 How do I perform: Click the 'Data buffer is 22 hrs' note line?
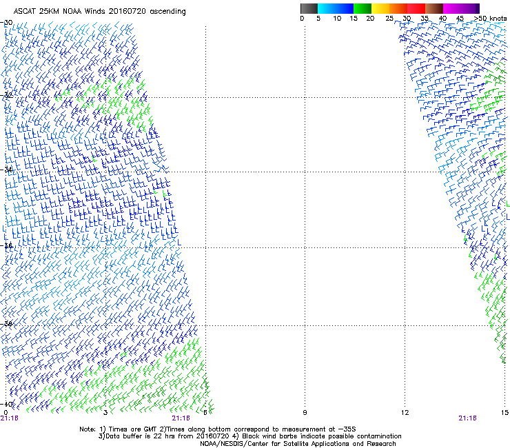click(x=249, y=436)
